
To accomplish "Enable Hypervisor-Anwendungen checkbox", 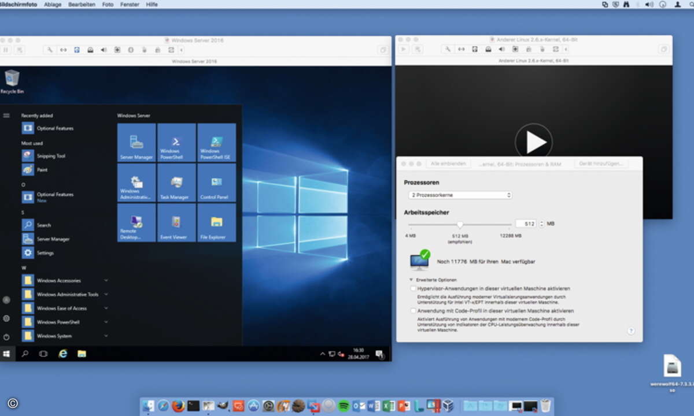I will click(x=413, y=288).
